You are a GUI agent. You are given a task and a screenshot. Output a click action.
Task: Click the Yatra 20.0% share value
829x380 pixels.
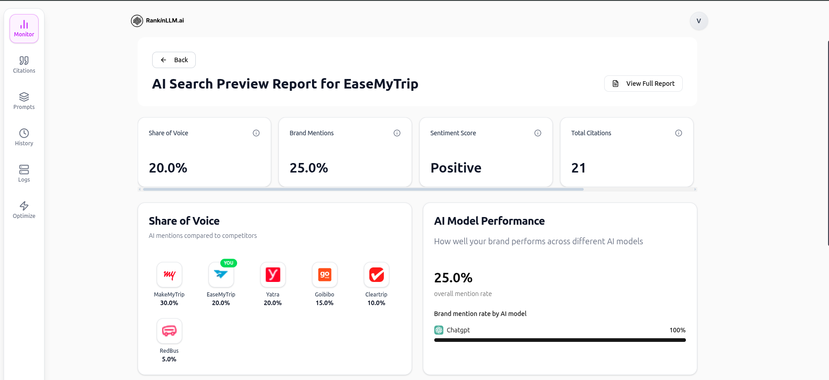pyautogui.click(x=273, y=303)
